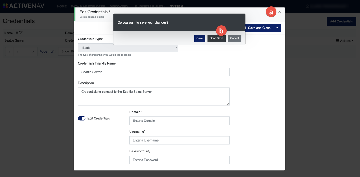The image size is (360, 177).
Task: Click the Don't Save button
Action: (x=216, y=38)
